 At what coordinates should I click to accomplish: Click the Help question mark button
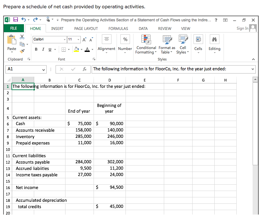tap(216, 20)
